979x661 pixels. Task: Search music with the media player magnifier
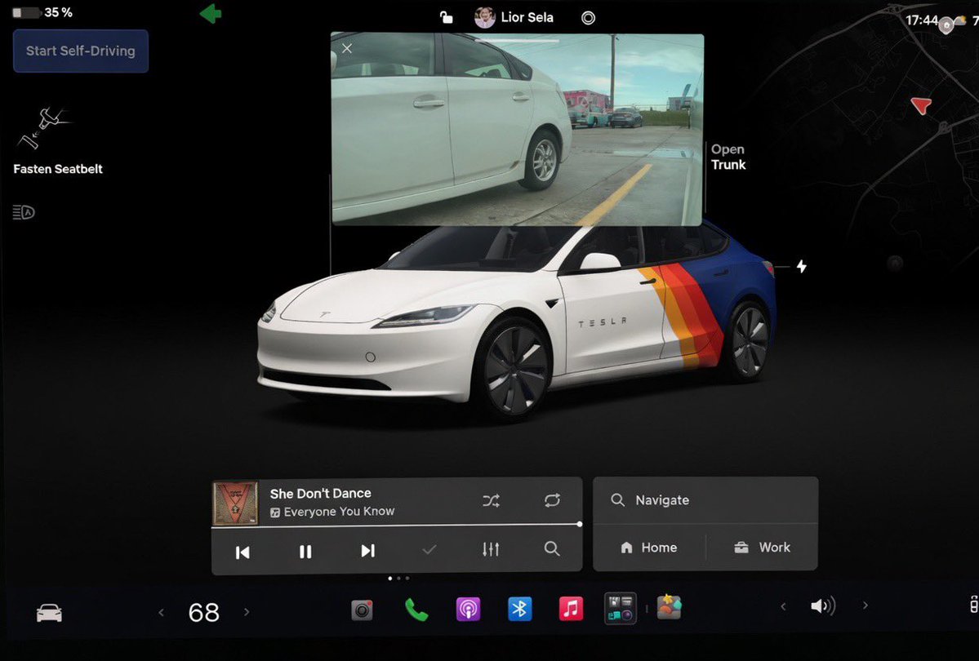click(x=551, y=548)
